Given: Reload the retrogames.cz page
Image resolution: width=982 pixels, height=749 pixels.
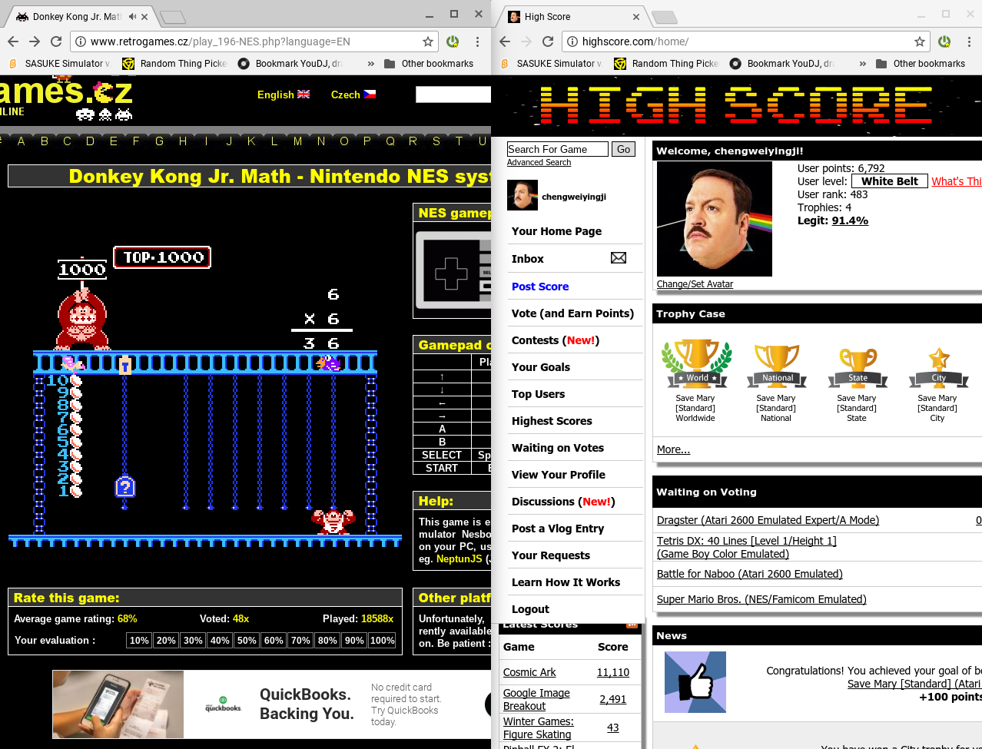Looking at the screenshot, I should (56, 41).
